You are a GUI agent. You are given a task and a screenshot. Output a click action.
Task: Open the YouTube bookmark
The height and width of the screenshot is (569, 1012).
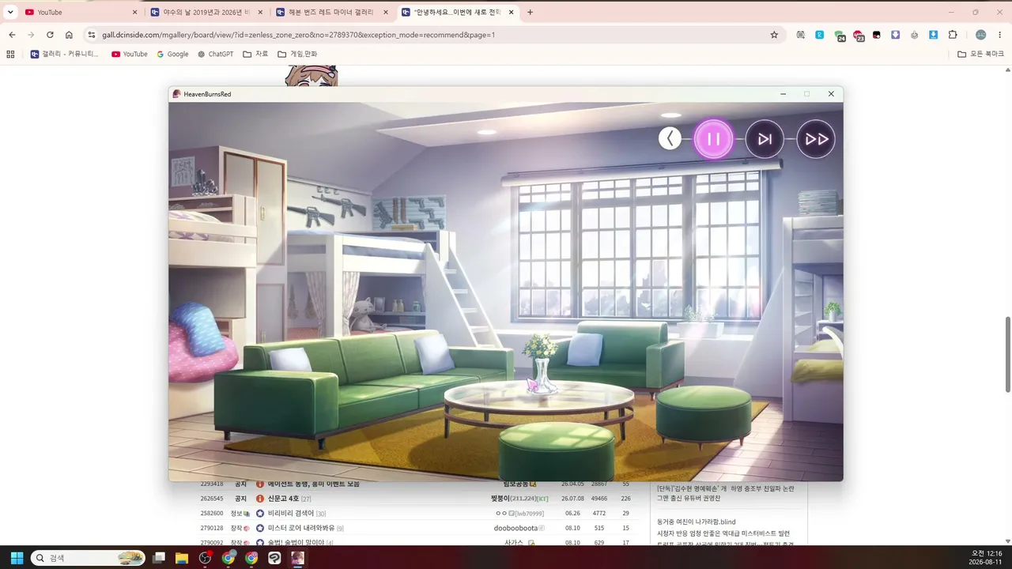(130, 54)
